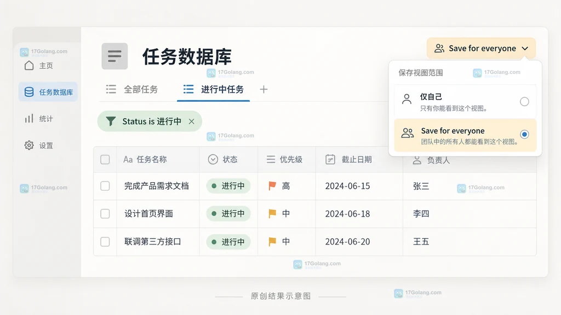Click the gear icon beside 设置
The image size is (561, 315).
(x=29, y=145)
